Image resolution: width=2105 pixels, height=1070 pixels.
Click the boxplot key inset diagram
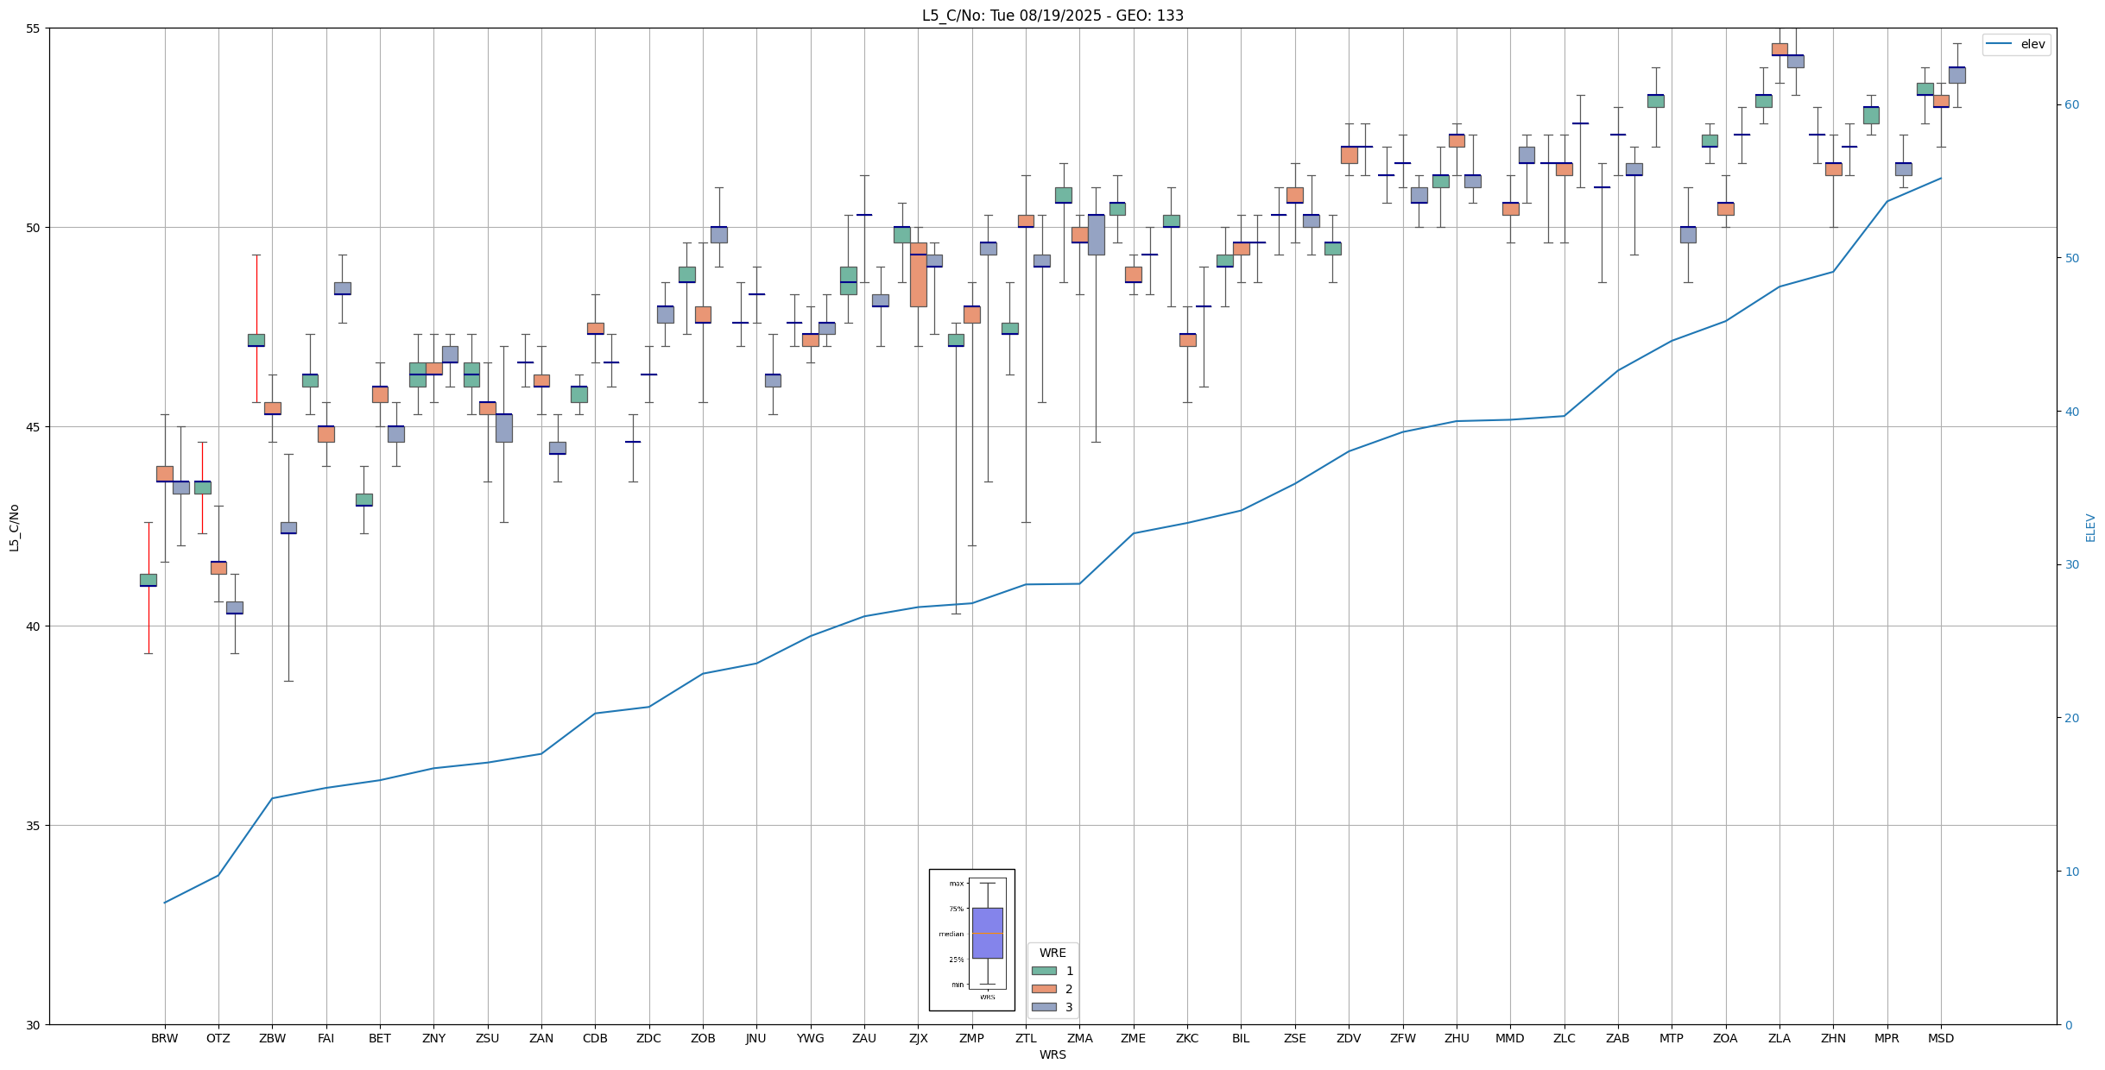tap(971, 940)
